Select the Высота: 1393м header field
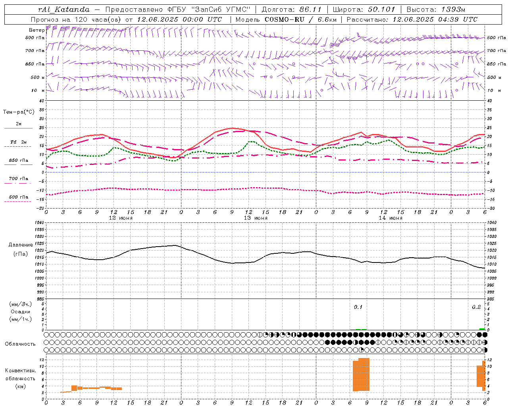This screenshot has width=508, height=406. pos(436,10)
